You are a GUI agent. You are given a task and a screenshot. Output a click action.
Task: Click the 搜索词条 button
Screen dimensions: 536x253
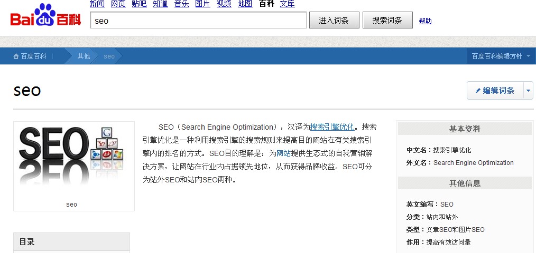[387, 20]
